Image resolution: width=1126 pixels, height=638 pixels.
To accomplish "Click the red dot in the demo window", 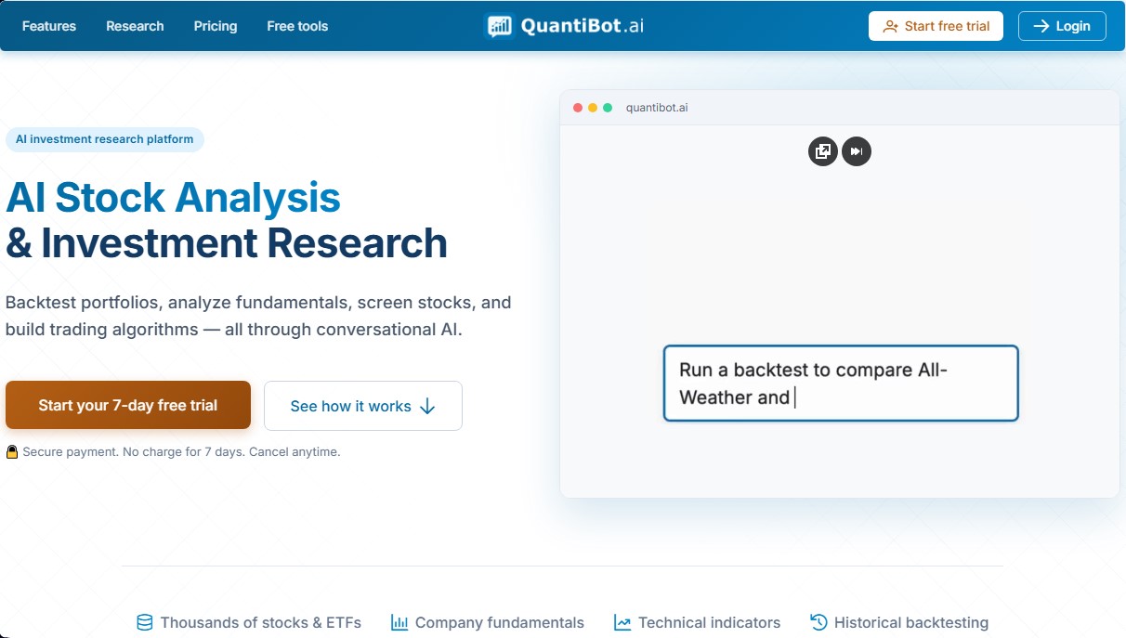I will [578, 108].
